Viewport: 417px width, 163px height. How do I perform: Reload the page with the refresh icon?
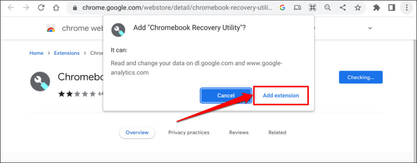pyautogui.click(x=41, y=7)
